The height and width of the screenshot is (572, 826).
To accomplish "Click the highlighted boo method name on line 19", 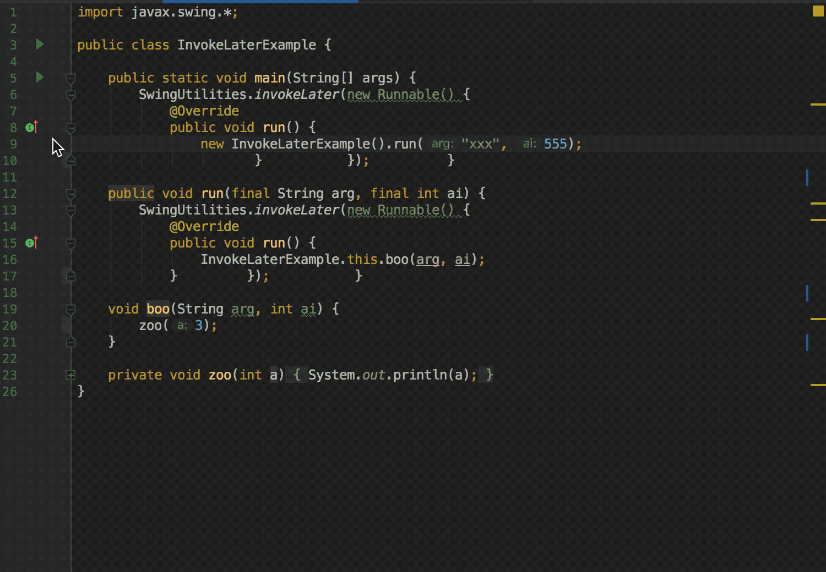I will point(158,309).
